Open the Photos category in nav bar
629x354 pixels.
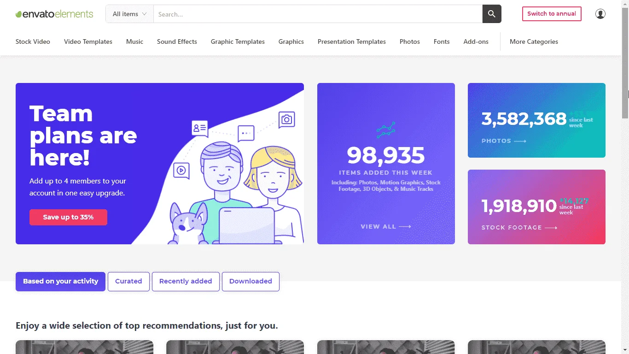(x=410, y=41)
